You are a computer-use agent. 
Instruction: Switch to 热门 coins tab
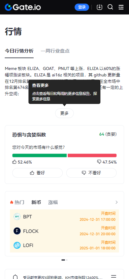tap(17, 202)
